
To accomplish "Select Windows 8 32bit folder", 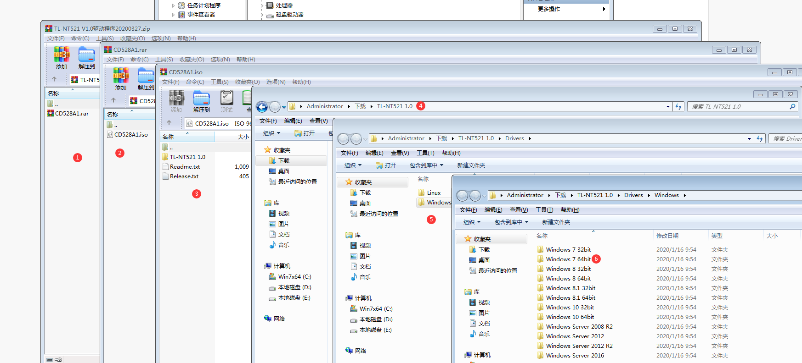I will pyautogui.click(x=564, y=269).
